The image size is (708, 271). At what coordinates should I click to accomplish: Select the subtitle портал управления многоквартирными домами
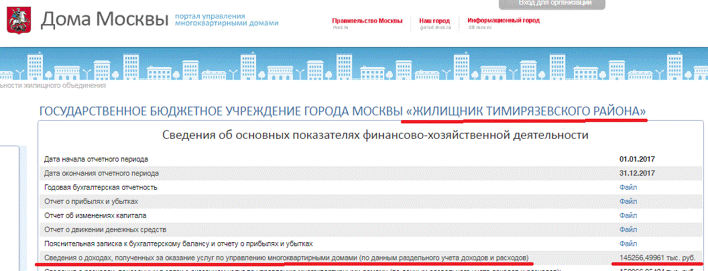coord(226,19)
